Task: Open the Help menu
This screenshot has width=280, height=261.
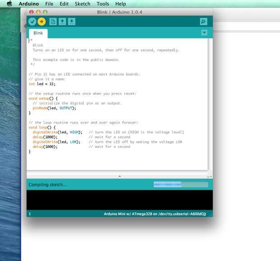Action: [121, 4]
